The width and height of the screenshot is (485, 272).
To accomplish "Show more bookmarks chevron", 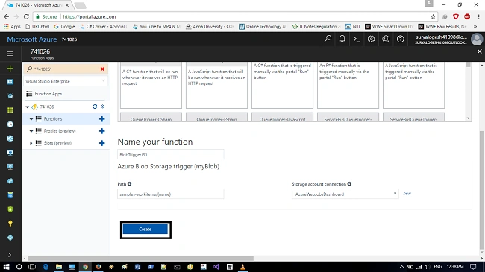I will click(x=475, y=27).
